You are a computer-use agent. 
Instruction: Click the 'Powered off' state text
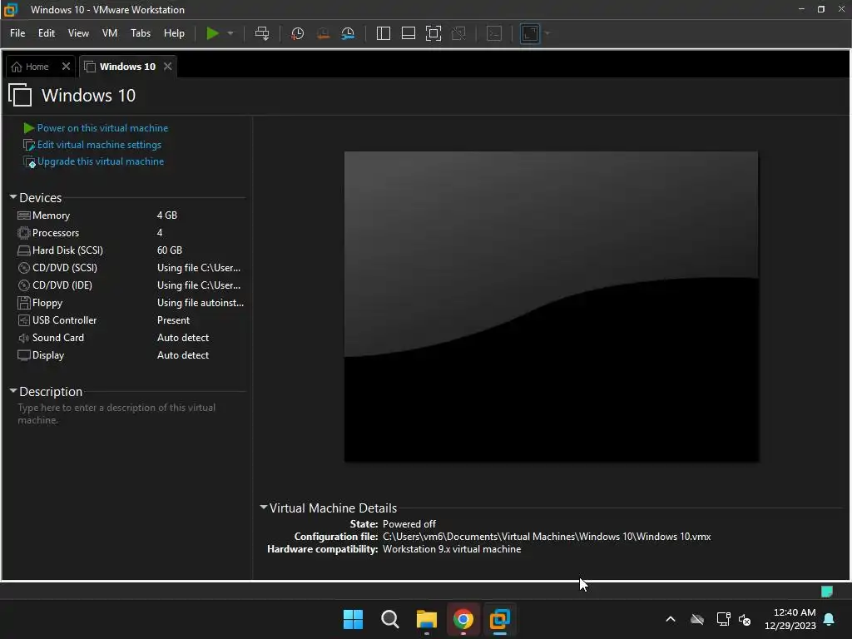click(409, 524)
